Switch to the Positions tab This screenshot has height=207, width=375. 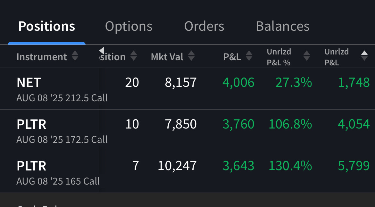(46, 26)
